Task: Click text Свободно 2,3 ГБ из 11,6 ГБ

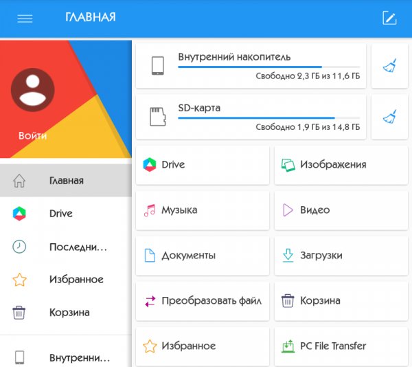Action: click(x=308, y=76)
